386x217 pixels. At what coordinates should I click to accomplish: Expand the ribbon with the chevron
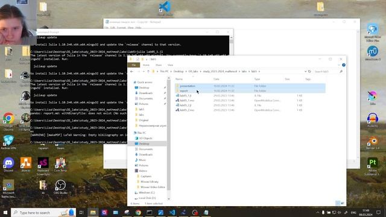click(339, 65)
